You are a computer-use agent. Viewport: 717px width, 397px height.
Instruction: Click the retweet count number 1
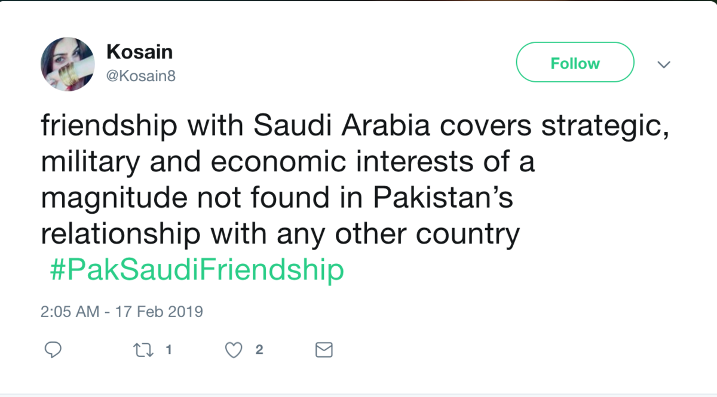point(169,350)
